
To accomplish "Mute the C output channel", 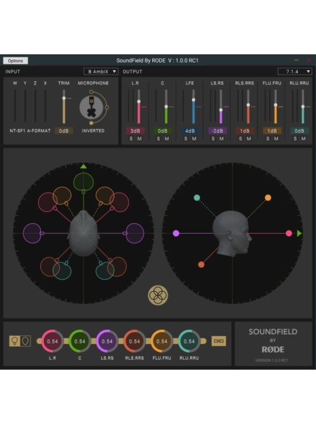I will [167, 139].
